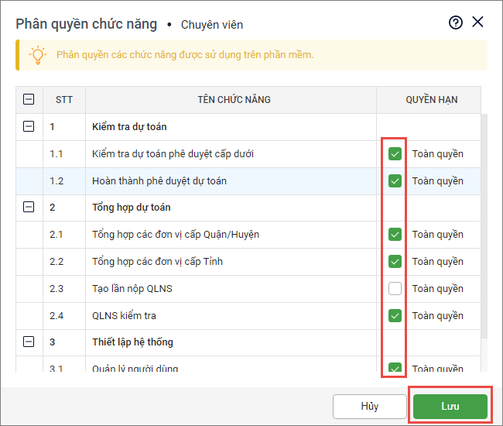Toggle Quản lý người dùng permission checkbox
Image resolution: width=503 pixels, height=426 pixels.
click(395, 368)
